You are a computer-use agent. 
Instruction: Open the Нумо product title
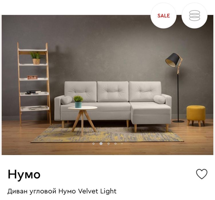click(x=24, y=174)
